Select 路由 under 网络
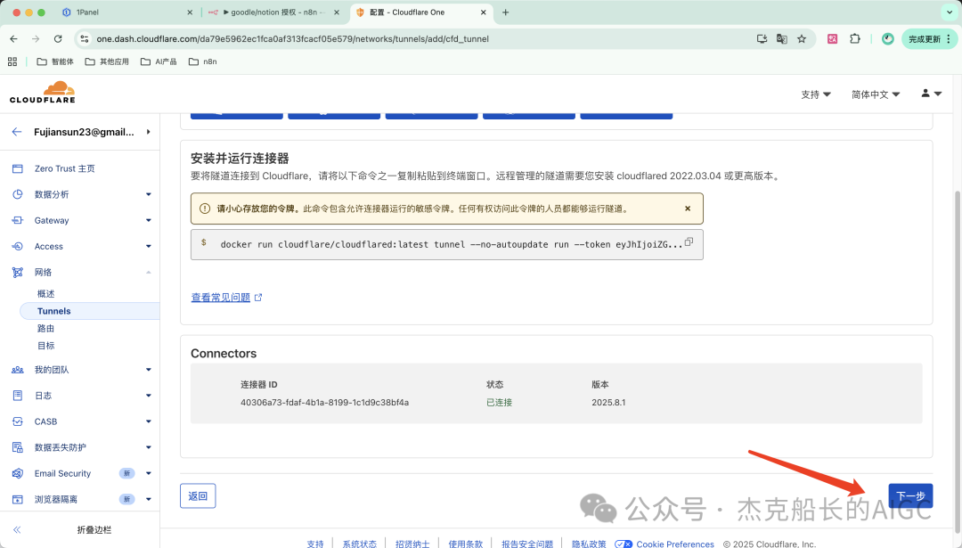The width and height of the screenshot is (962, 548). click(x=46, y=328)
